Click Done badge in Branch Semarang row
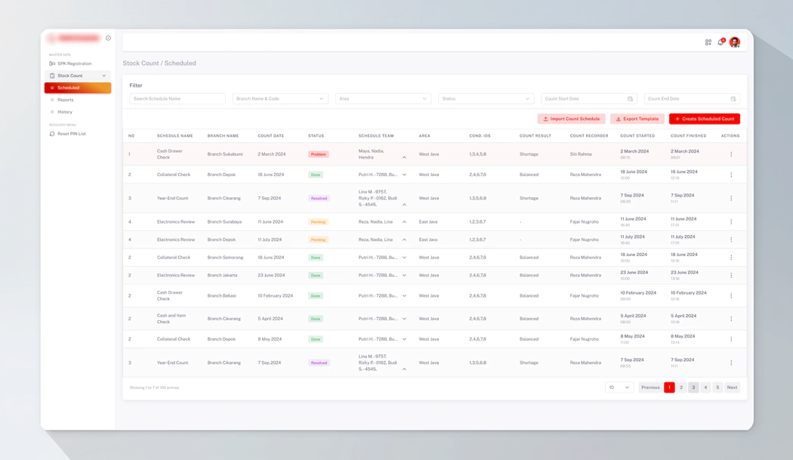 (316, 258)
